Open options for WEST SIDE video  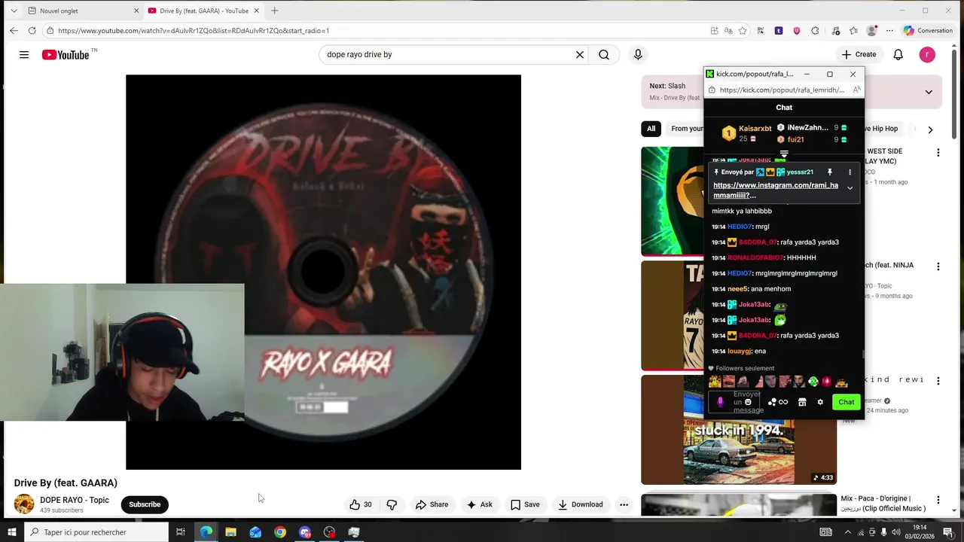click(x=938, y=153)
